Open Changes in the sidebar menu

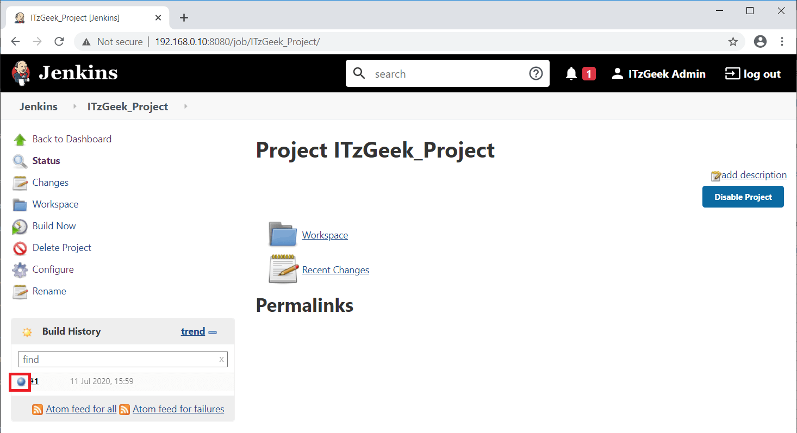point(50,183)
